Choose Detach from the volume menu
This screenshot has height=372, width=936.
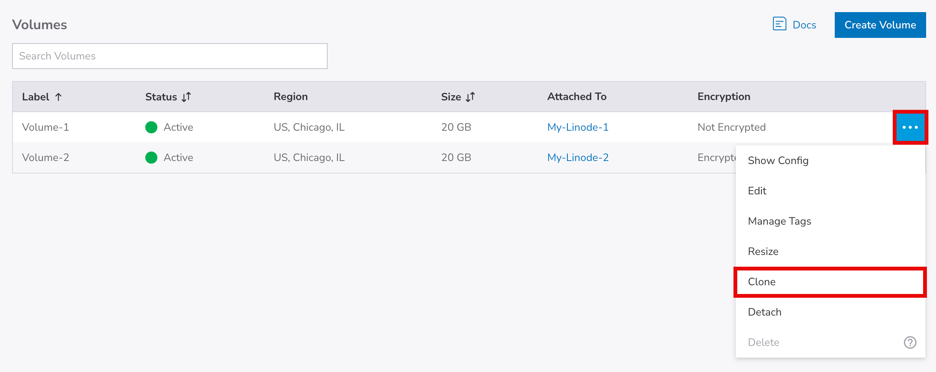pos(765,312)
